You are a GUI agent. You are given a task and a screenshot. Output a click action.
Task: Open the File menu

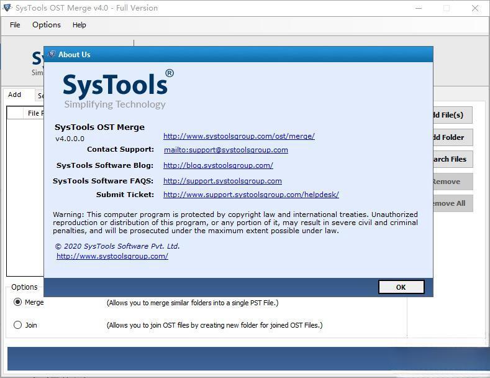tap(15, 25)
